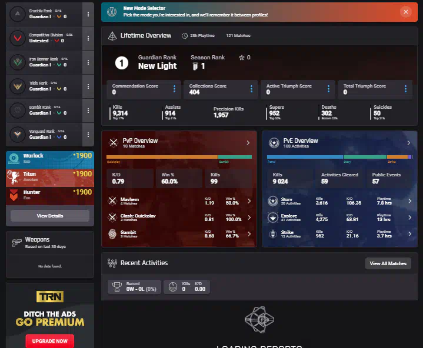Click the star icon beside Season Rank
The height and width of the screenshot is (348, 423).
coord(242,58)
